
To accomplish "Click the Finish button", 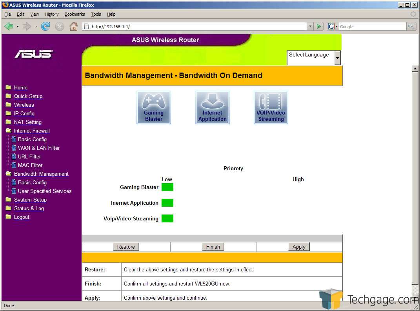I will [213, 247].
